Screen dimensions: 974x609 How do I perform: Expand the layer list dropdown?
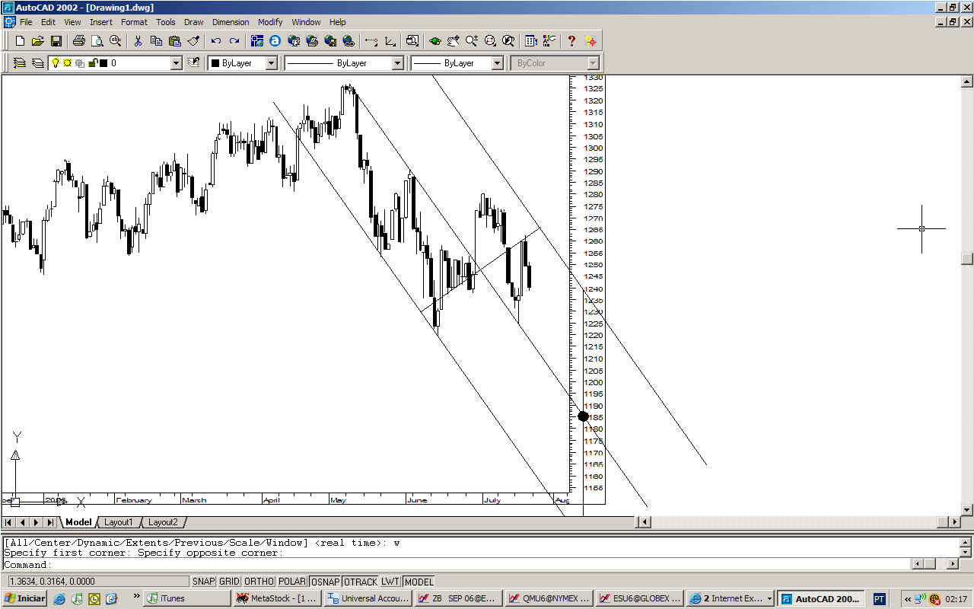pyautogui.click(x=177, y=63)
